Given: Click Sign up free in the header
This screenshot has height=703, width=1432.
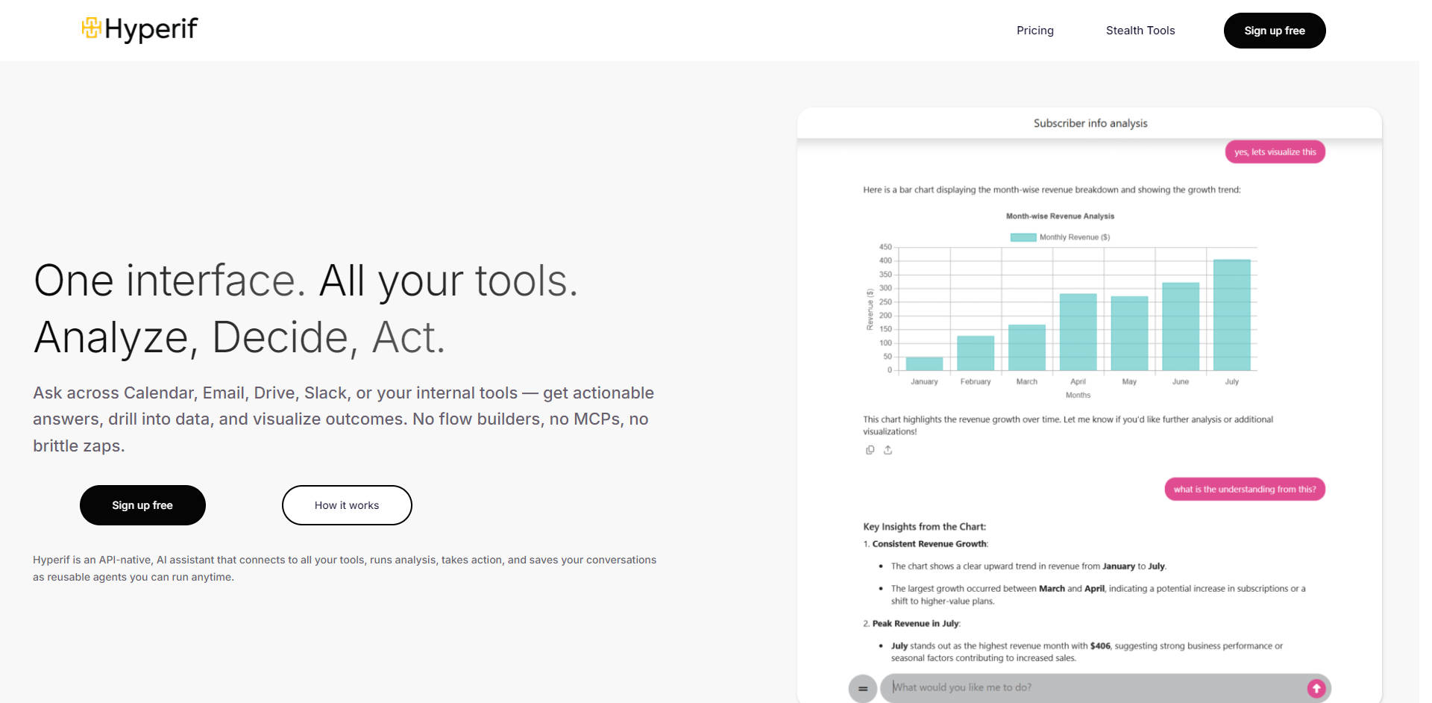Looking at the screenshot, I should click(1274, 31).
